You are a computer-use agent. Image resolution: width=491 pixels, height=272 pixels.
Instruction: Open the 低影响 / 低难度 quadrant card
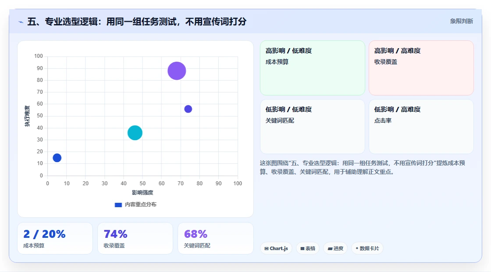(x=313, y=127)
